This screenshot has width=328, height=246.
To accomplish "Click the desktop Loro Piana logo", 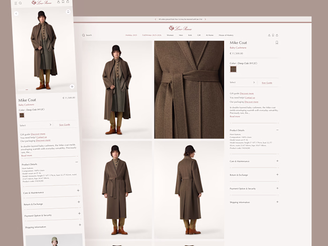I will point(180,28).
